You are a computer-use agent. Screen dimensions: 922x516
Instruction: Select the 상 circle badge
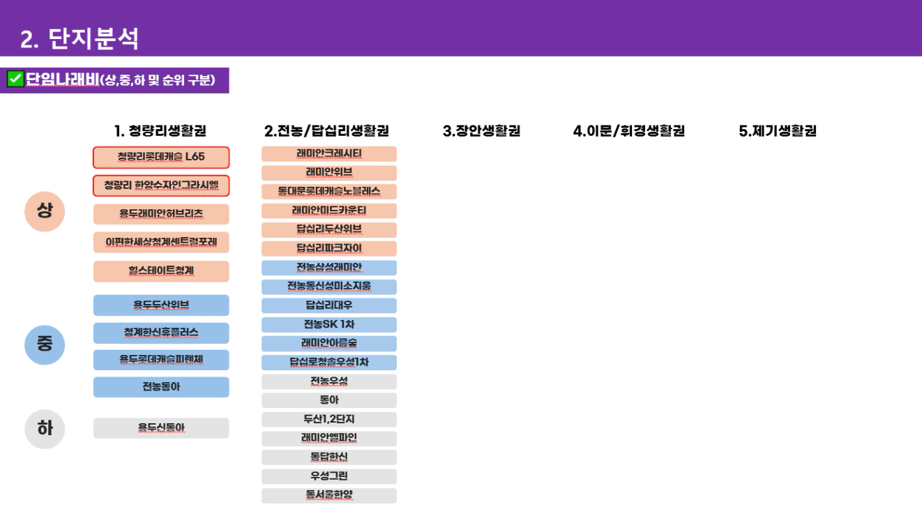click(45, 211)
